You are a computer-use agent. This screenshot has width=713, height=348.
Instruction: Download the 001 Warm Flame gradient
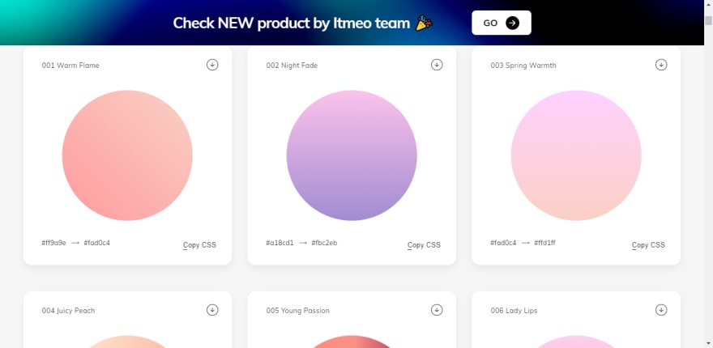[212, 65]
